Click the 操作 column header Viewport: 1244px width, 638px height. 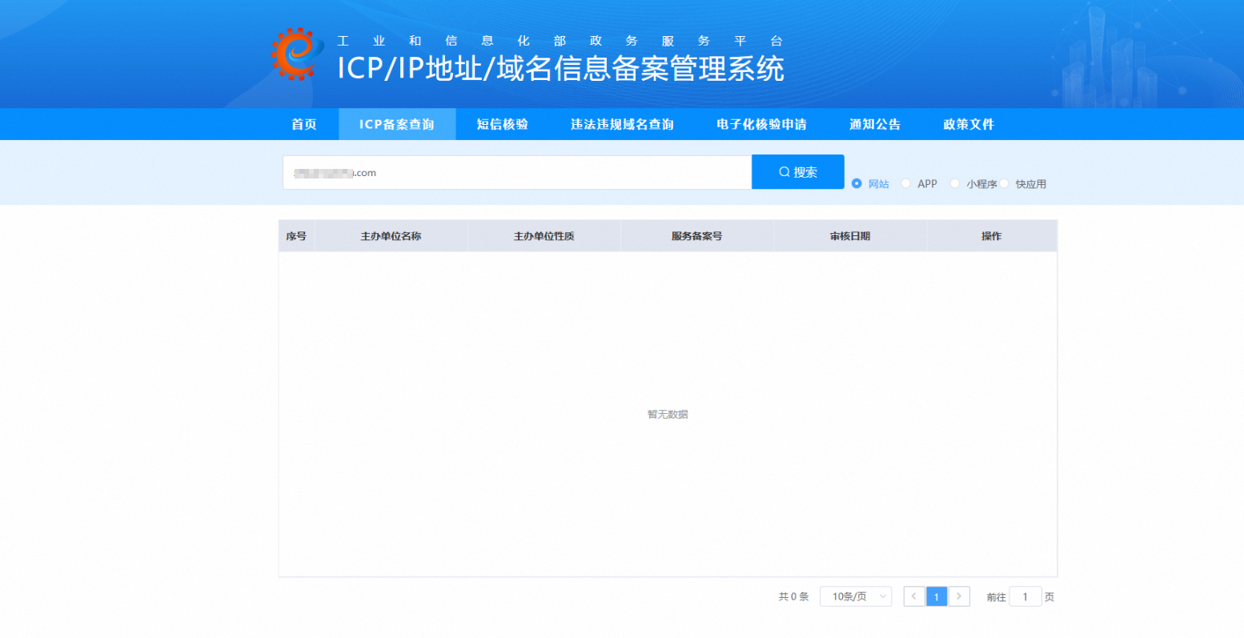click(x=991, y=236)
